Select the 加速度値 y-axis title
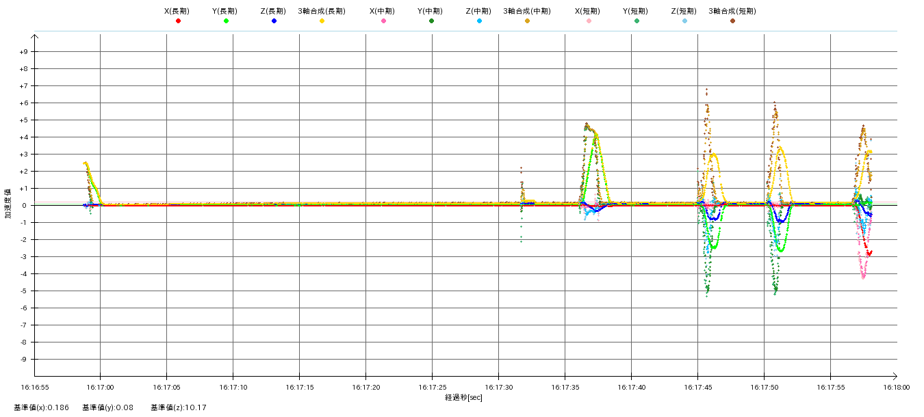 point(8,204)
